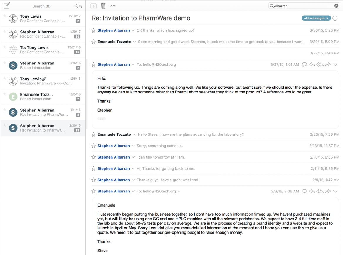Star Stephen Albarran 1/20/17 conversation in list
The height and width of the screenshot is (259, 343).
4,31
